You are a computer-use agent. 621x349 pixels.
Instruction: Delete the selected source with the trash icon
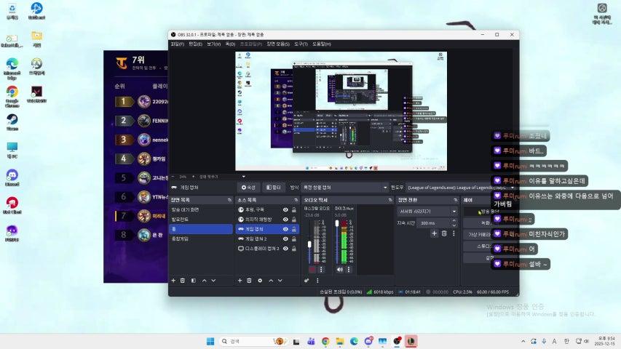(x=250, y=280)
